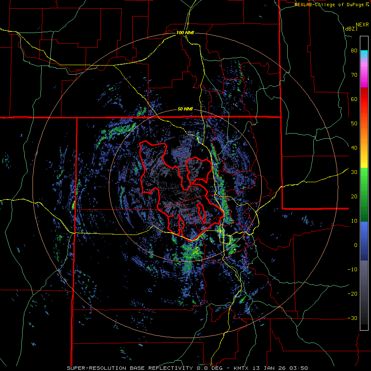The image size is (371, 371).
Task: Click the 100 NMI range ring label
Action: [185, 33]
